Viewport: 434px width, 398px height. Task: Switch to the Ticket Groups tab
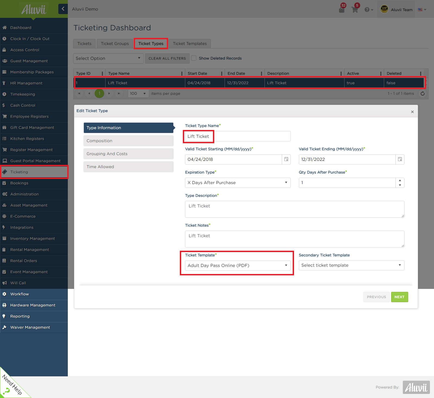115,44
